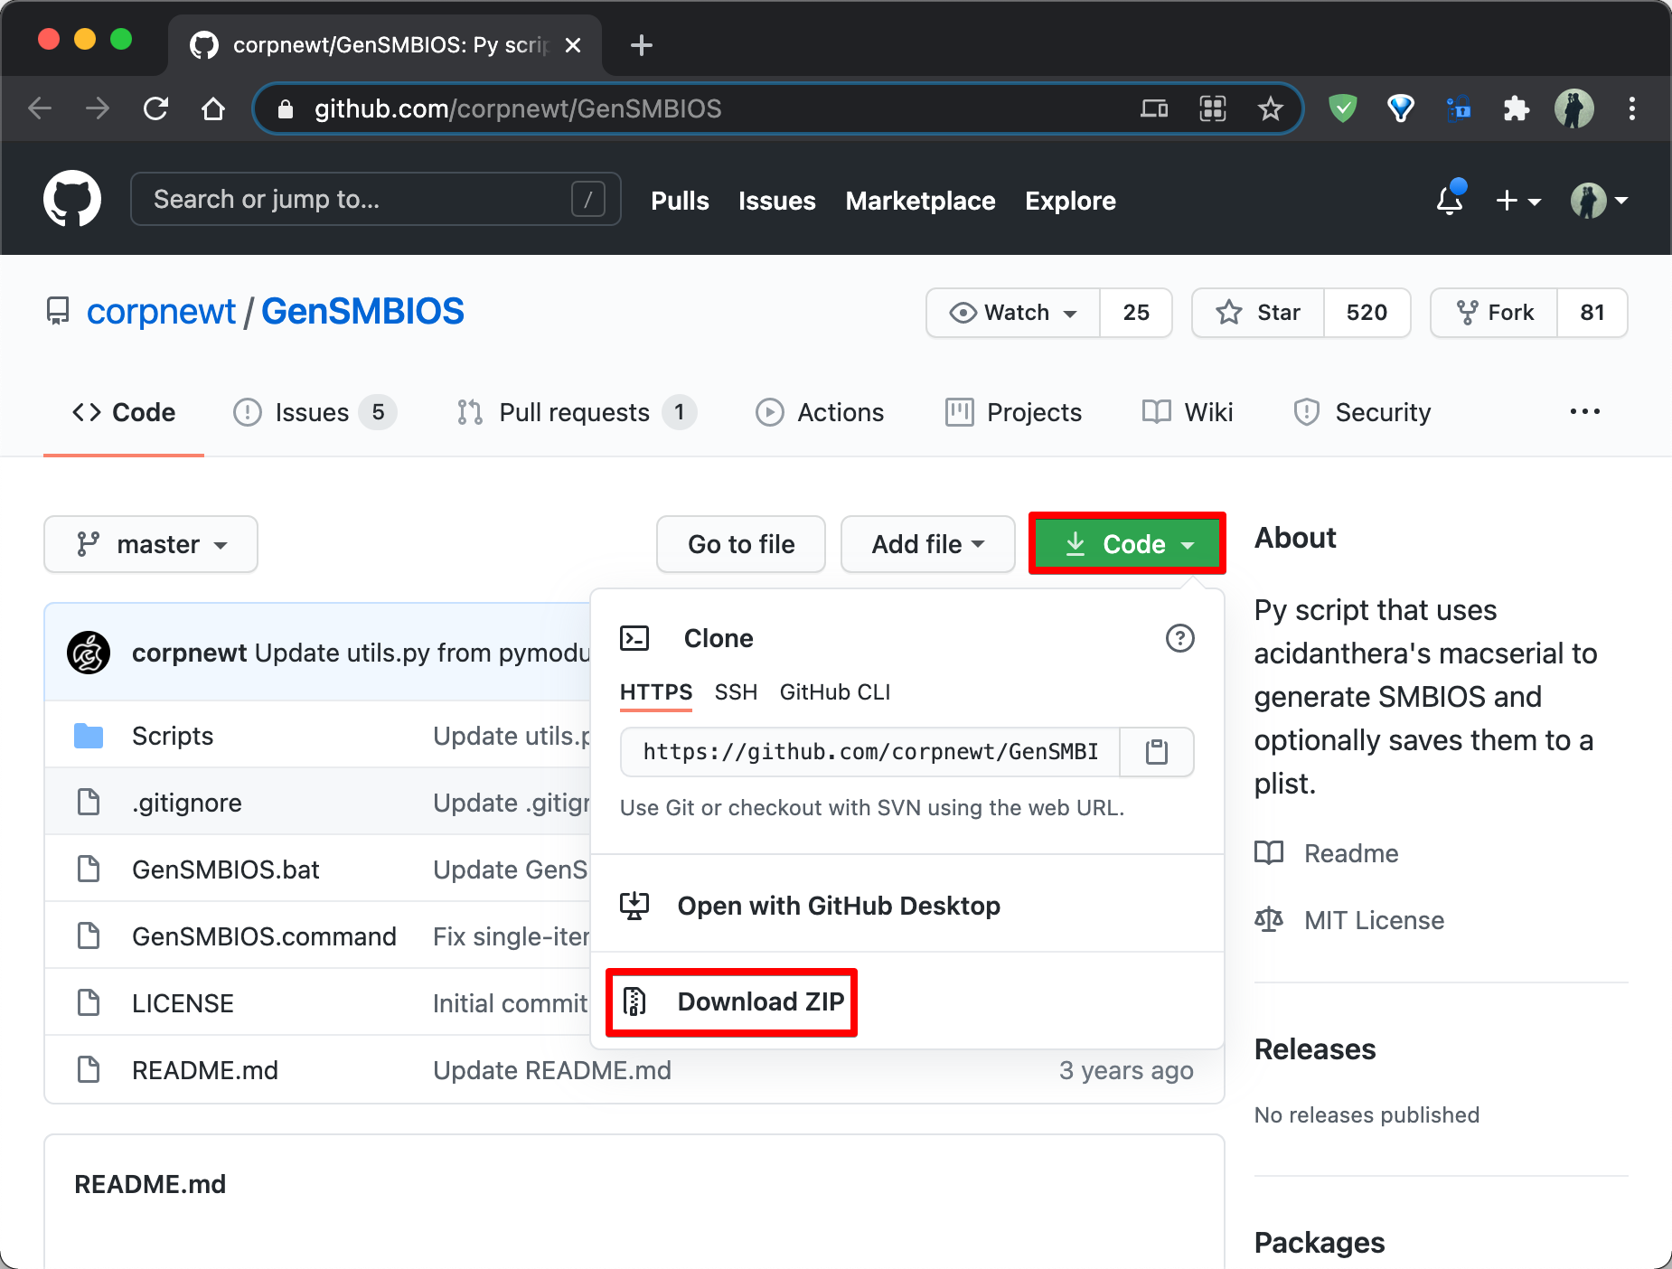Click the green shield extension icon

[x=1343, y=109]
